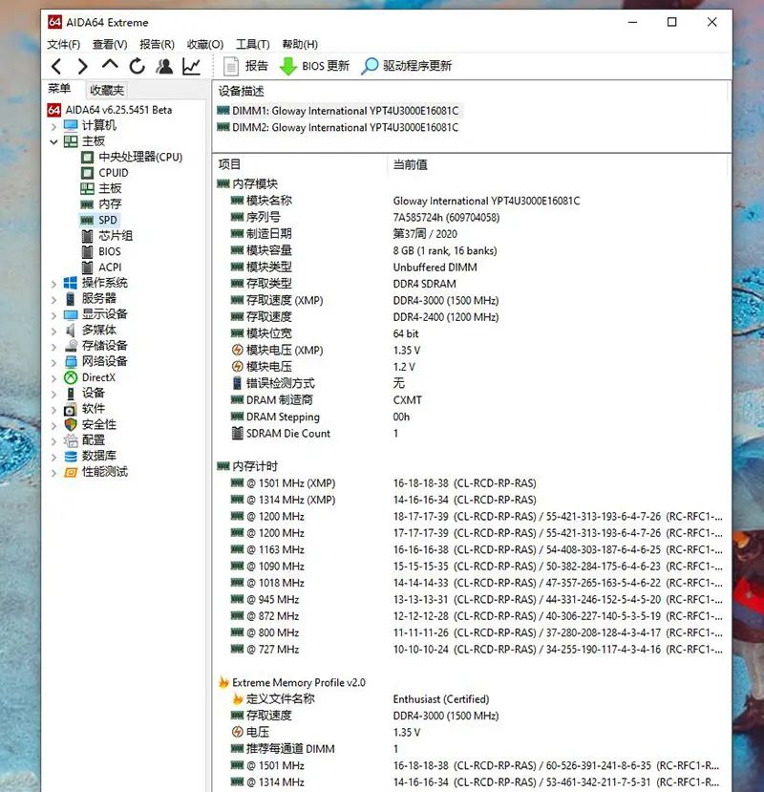Collapse the 主板 tree branch
This screenshot has width=764, height=792.
(x=55, y=140)
